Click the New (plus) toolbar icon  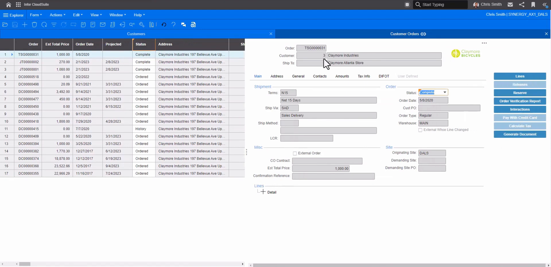tap(25, 24)
